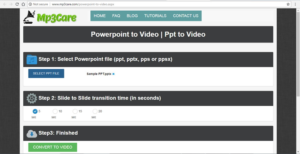
Task: Click the Step 2 transition time header
Action: tap(148, 98)
